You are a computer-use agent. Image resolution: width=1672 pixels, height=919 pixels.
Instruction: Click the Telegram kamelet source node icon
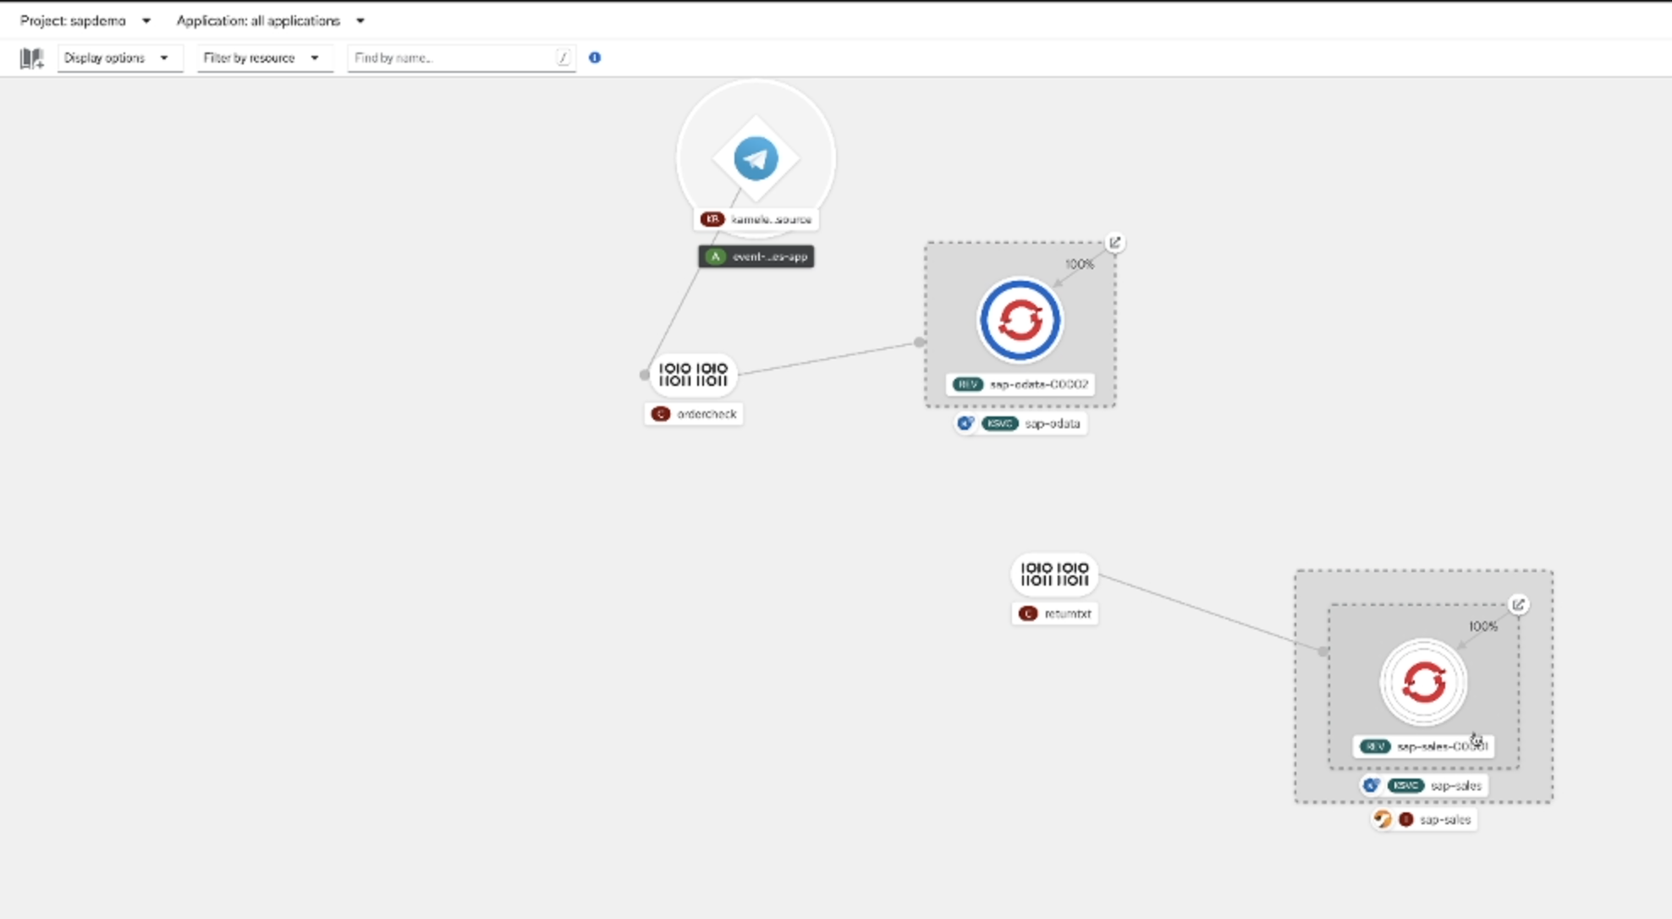tap(756, 158)
